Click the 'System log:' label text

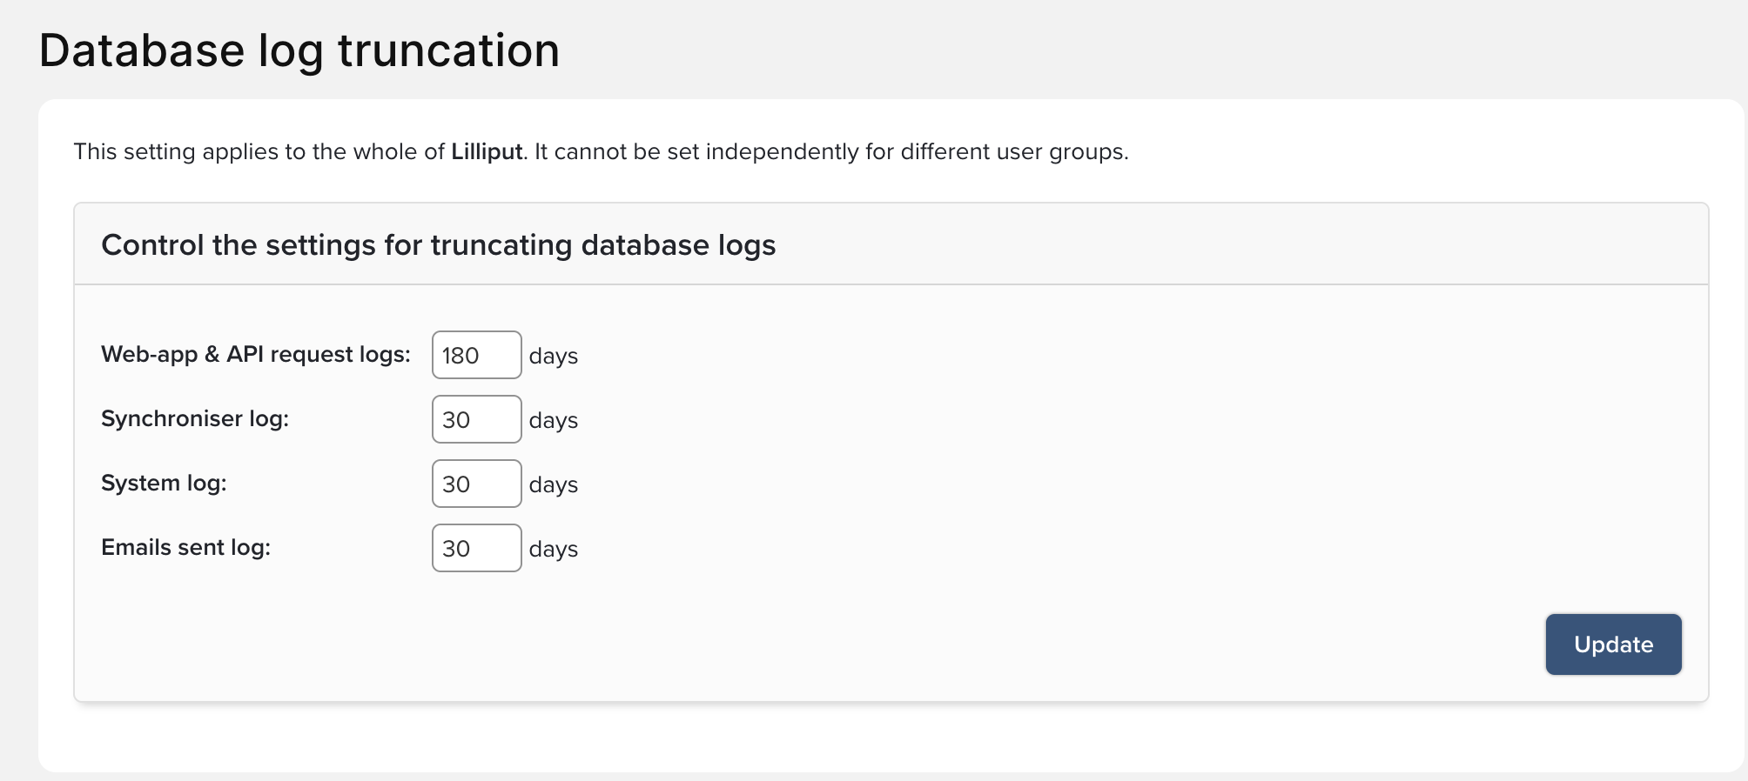tap(164, 484)
